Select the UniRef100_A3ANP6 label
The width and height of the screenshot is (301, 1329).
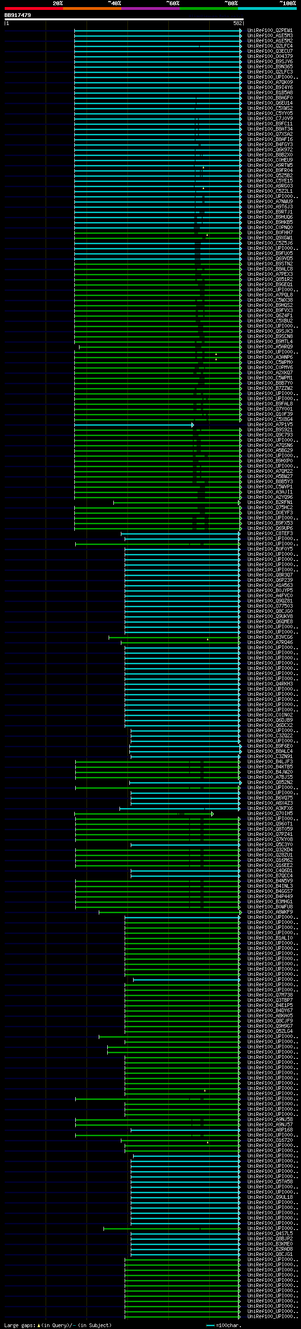click(x=270, y=357)
